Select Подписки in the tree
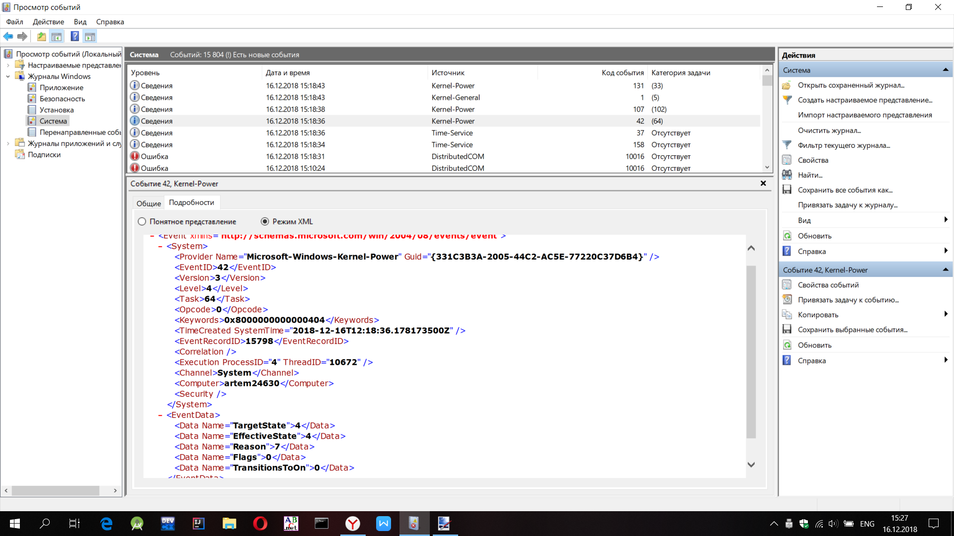The image size is (954, 536). (44, 155)
